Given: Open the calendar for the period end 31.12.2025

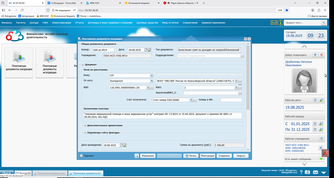Looking at the screenshot, I should click(315, 129).
